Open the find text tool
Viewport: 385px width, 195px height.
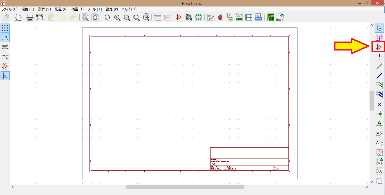click(x=86, y=17)
